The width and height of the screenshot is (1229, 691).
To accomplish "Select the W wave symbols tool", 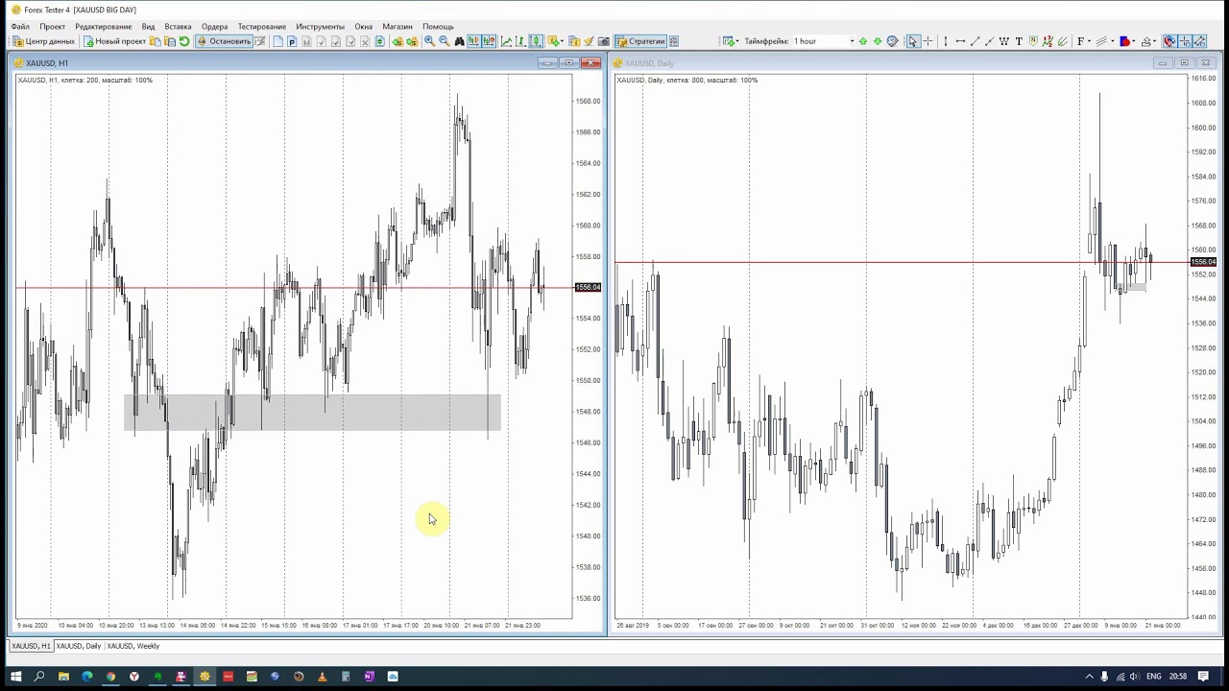I will tap(1004, 41).
